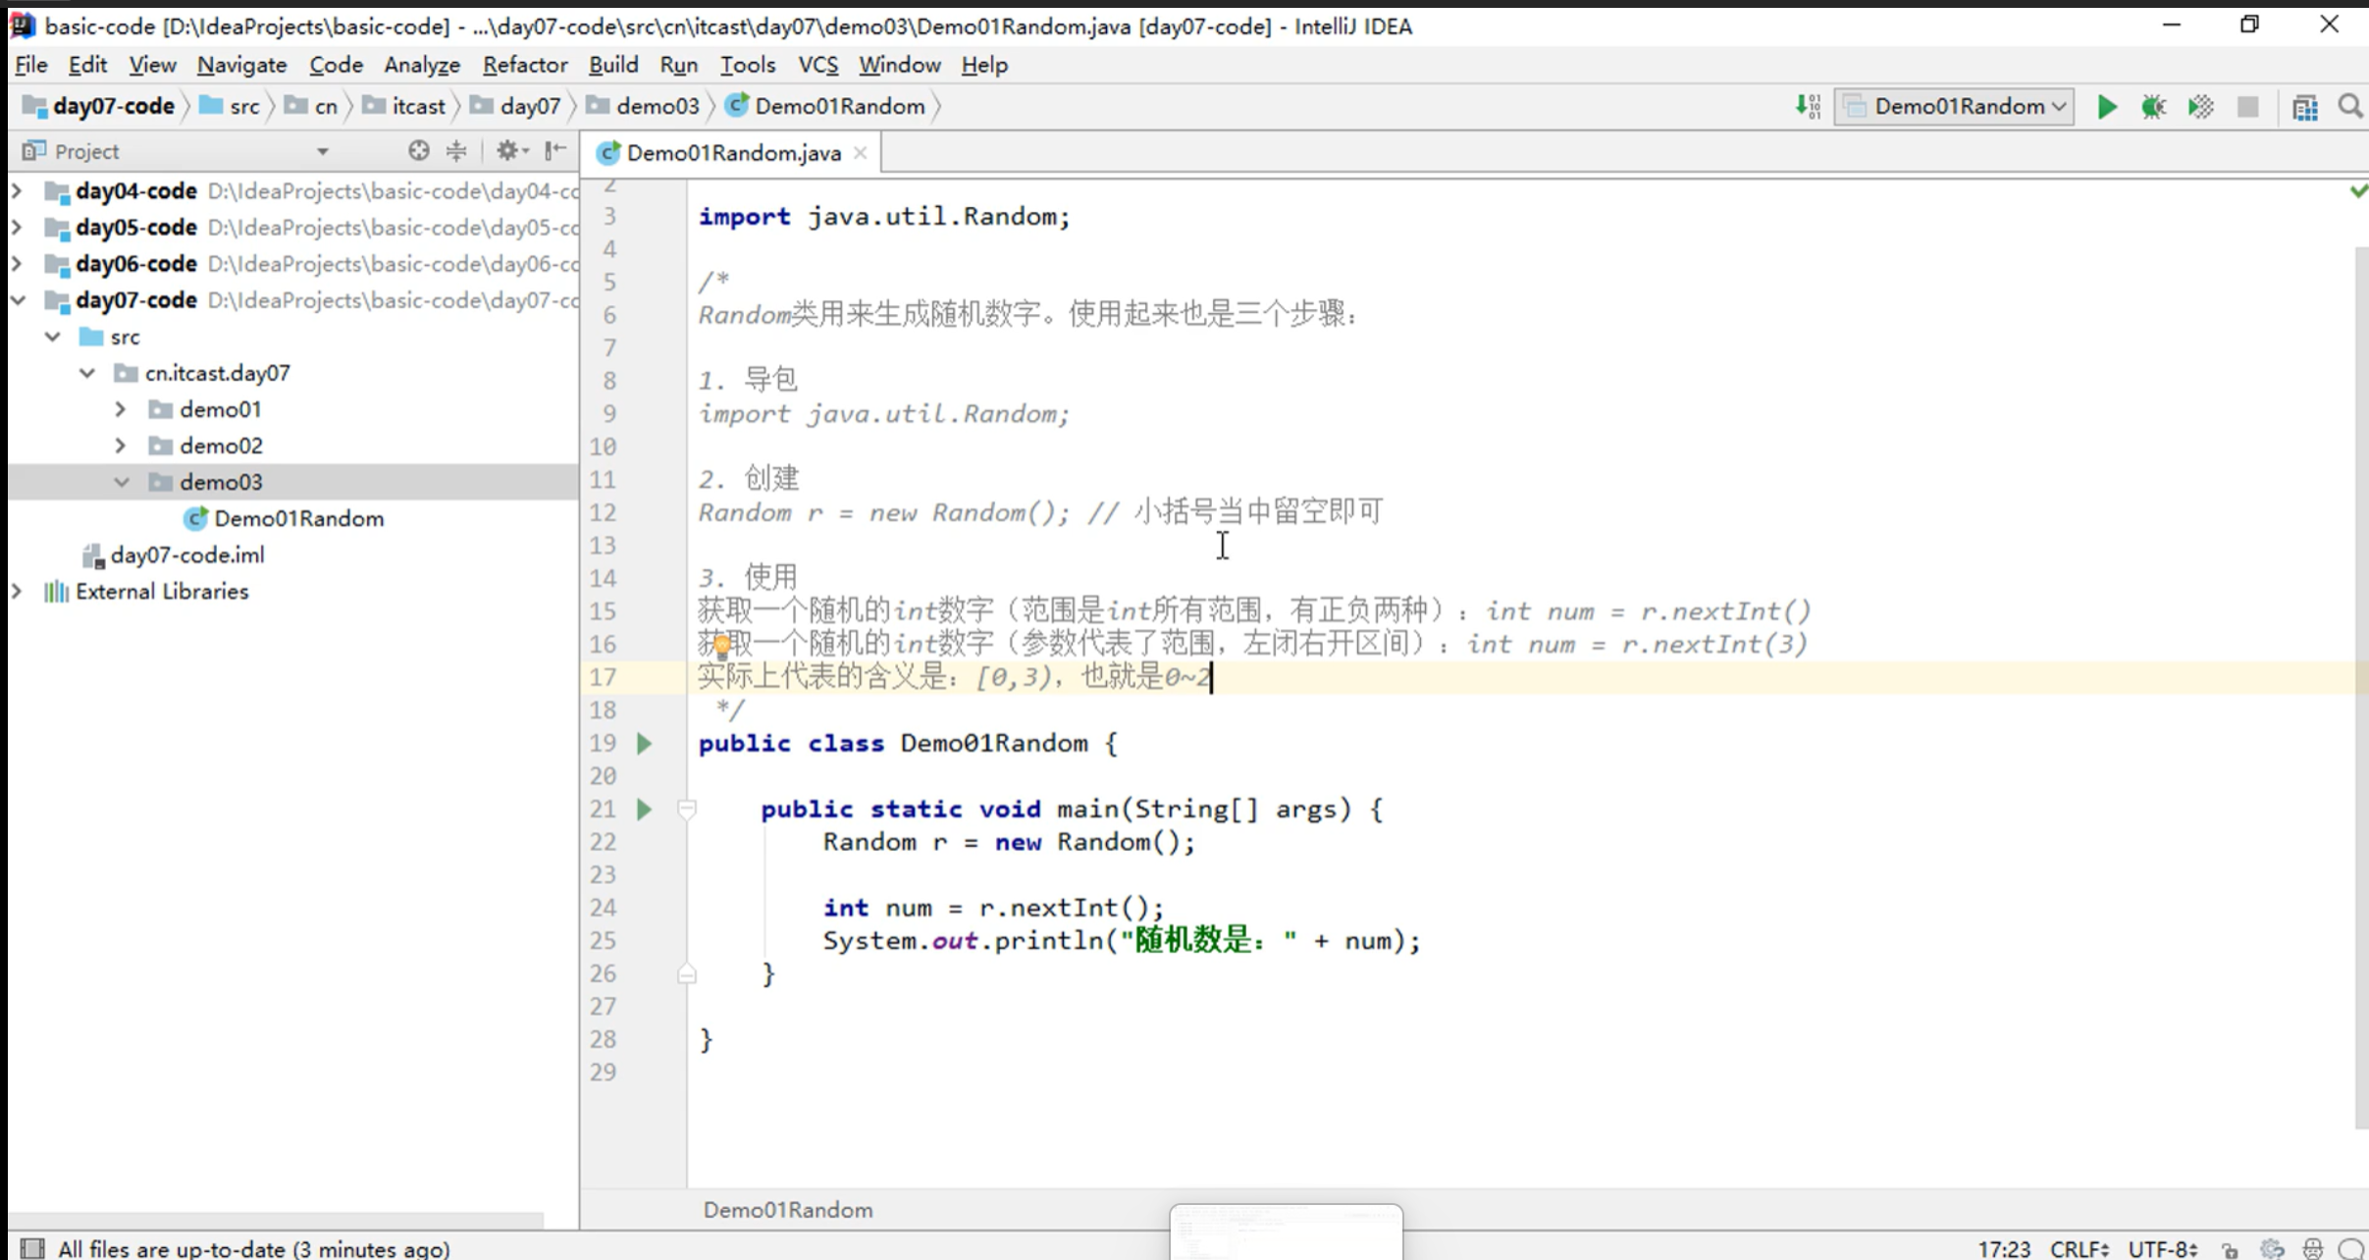Screen dimensions: 2369x1260
Task: Collapse the day07-code module
Action: point(17,299)
